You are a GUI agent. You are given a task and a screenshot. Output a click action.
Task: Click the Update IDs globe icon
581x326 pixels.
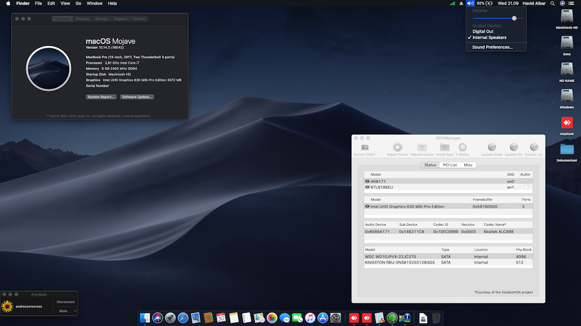tap(513, 148)
